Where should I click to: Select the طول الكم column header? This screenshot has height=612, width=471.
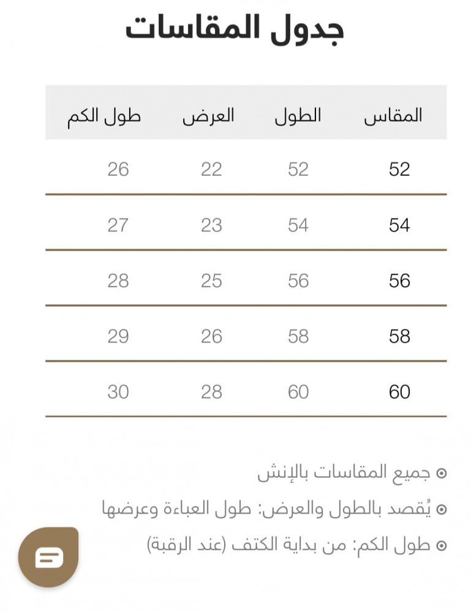(104, 115)
